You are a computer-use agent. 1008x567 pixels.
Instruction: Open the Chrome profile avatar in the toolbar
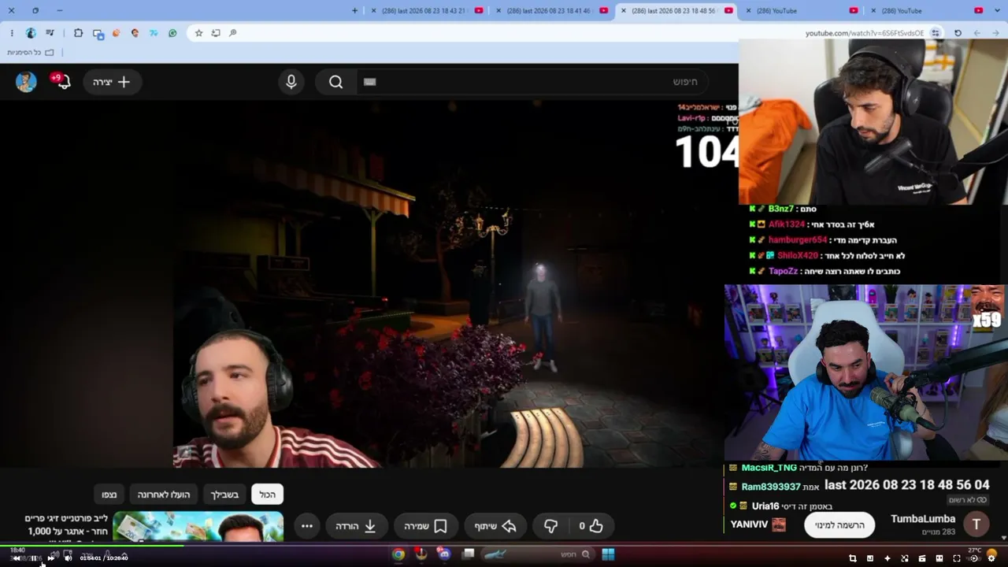(31, 33)
